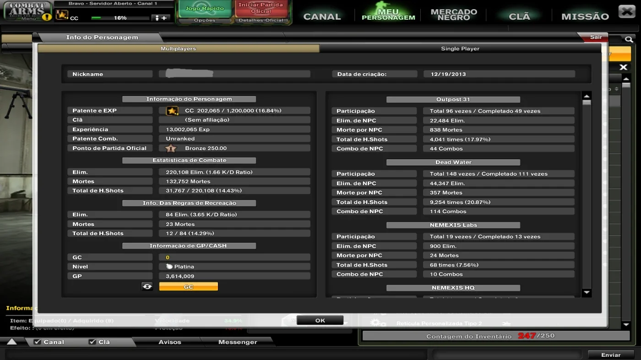Open the MERCADO NEGRO menu

click(454, 15)
